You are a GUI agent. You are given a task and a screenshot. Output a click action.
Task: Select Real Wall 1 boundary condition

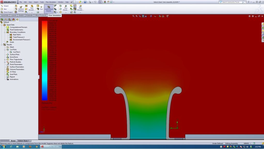coord(15,35)
